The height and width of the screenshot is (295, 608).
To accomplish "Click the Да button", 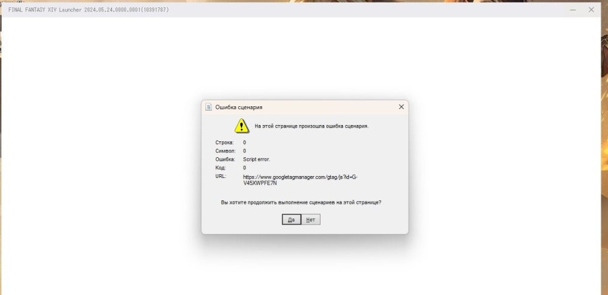I will point(291,220).
